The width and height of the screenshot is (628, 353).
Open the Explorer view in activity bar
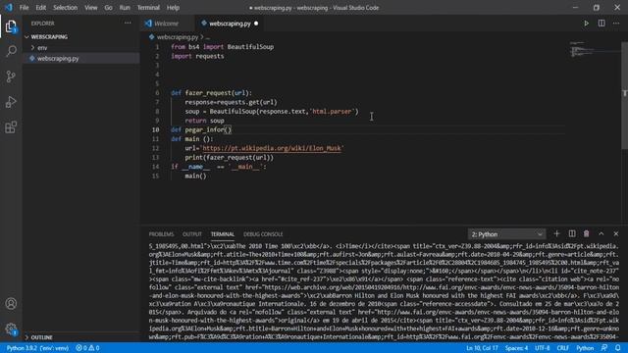click(11, 26)
